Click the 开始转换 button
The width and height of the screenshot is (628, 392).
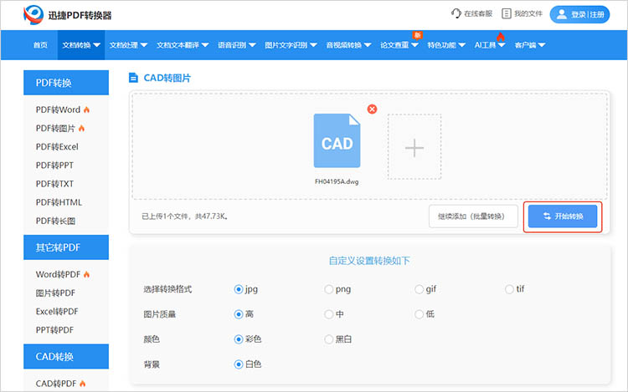click(563, 216)
